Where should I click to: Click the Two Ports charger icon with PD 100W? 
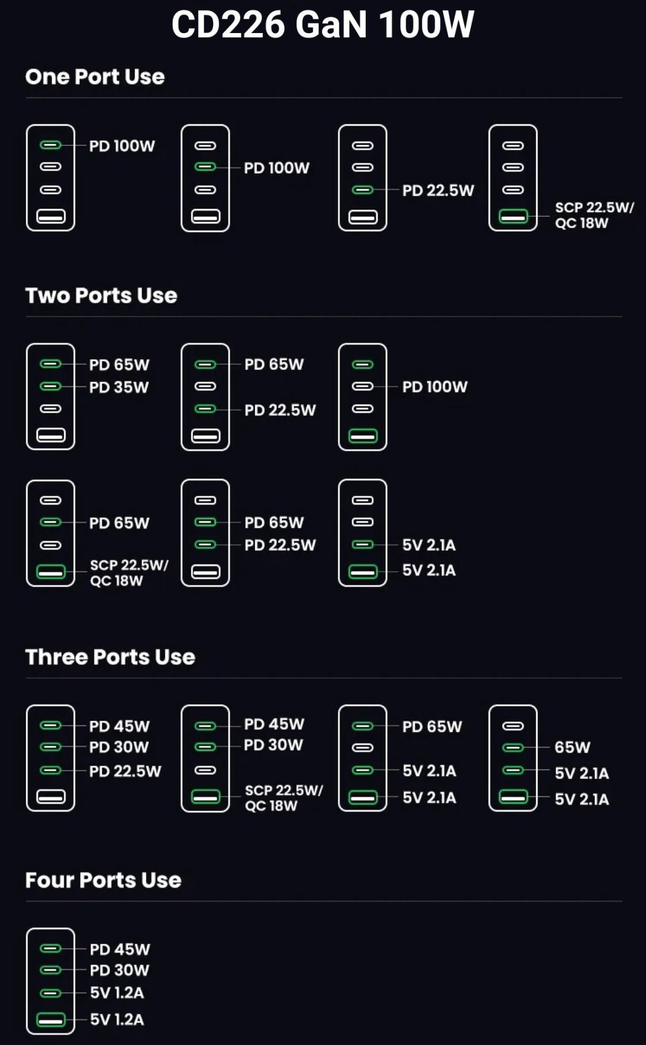click(363, 396)
